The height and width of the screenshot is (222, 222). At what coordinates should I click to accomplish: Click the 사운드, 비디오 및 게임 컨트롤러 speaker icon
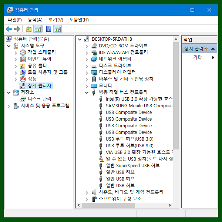point(94,192)
